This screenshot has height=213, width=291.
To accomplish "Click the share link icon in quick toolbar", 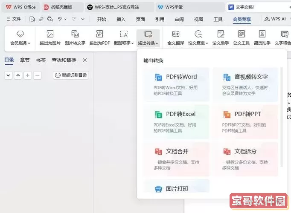I will click(x=41, y=19).
